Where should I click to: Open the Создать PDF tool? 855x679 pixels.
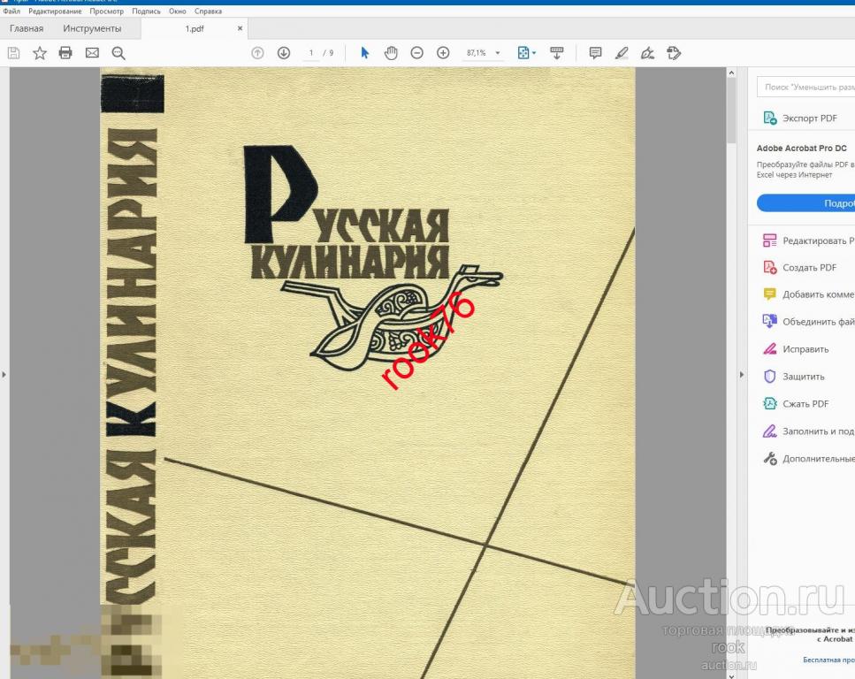tap(799, 267)
